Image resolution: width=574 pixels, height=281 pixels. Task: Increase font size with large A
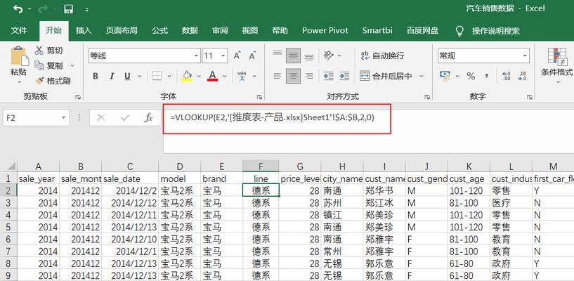click(237, 55)
